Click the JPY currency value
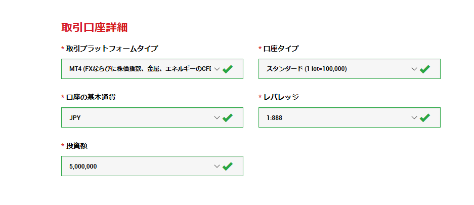The height and width of the screenshot is (205, 474). [75, 117]
